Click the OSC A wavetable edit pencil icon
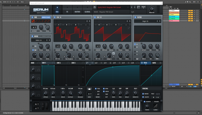Screen dimensions: 202x115 89,28
